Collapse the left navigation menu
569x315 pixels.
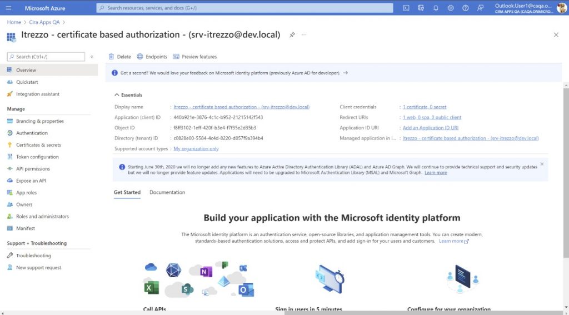92,57
